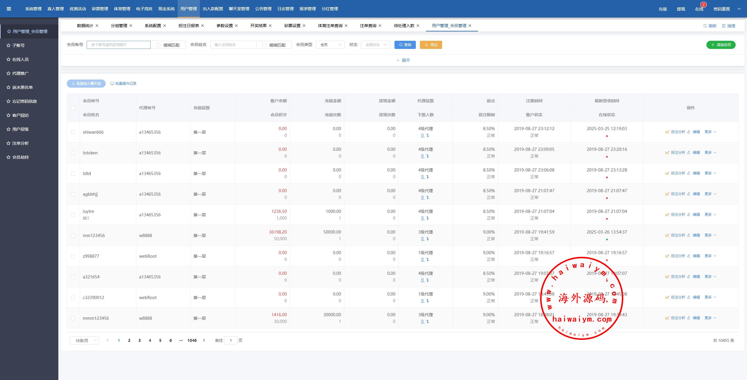Open the 会员类型 dropdown
747x380 pixels.
[x=330, y=45]
